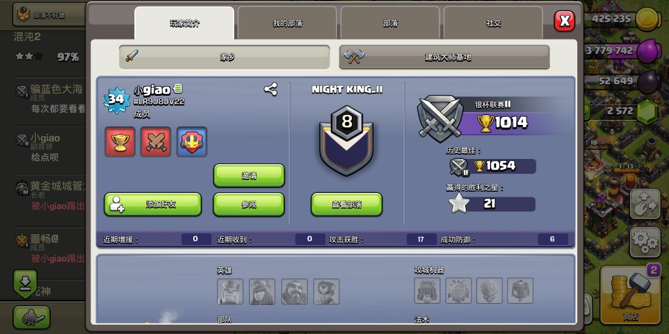
Task: Open the settings gear button
Action: point(645,242)
